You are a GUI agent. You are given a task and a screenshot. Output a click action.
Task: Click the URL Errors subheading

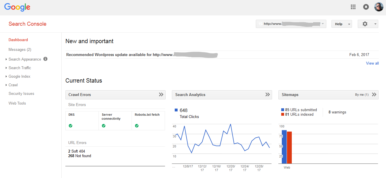[77, 143]
